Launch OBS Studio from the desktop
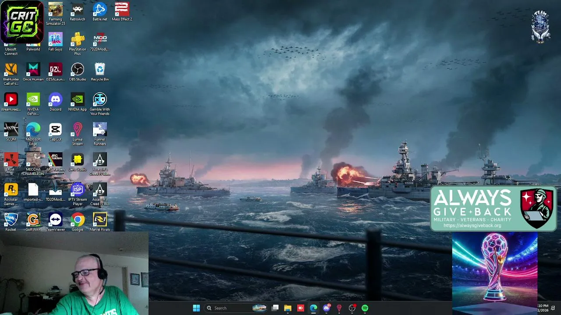561x315 pixels. [x=78, y=72]
